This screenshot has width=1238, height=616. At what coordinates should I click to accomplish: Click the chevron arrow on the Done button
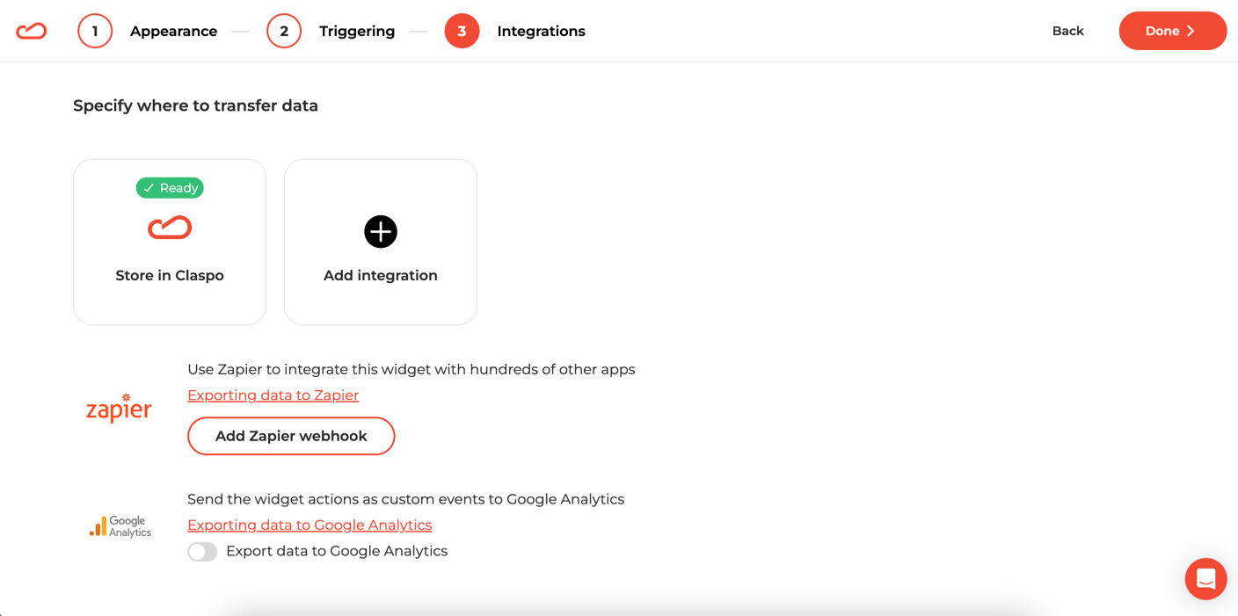click(1191, 31)
